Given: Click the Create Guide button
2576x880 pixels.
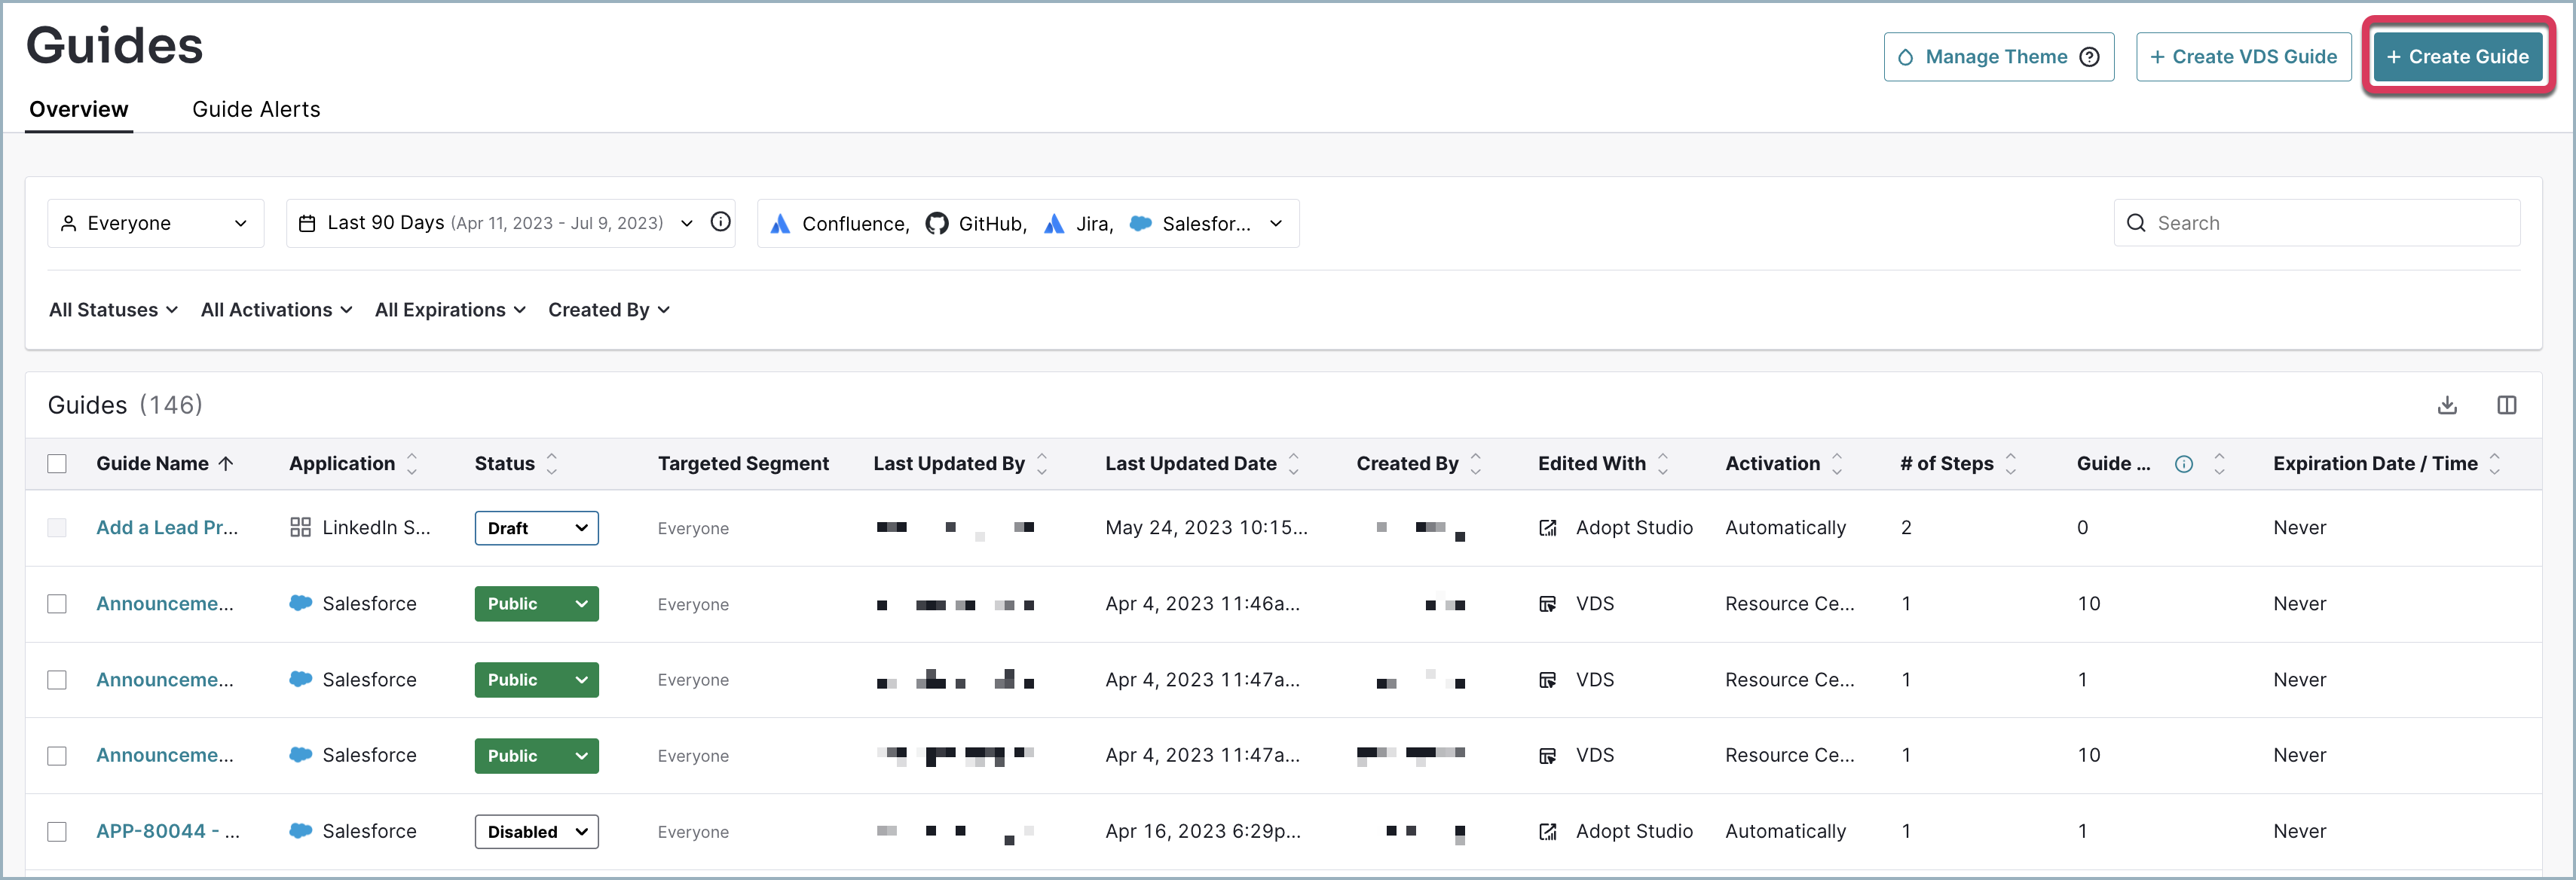Looking at the screenshot, I should point(2458,57).
